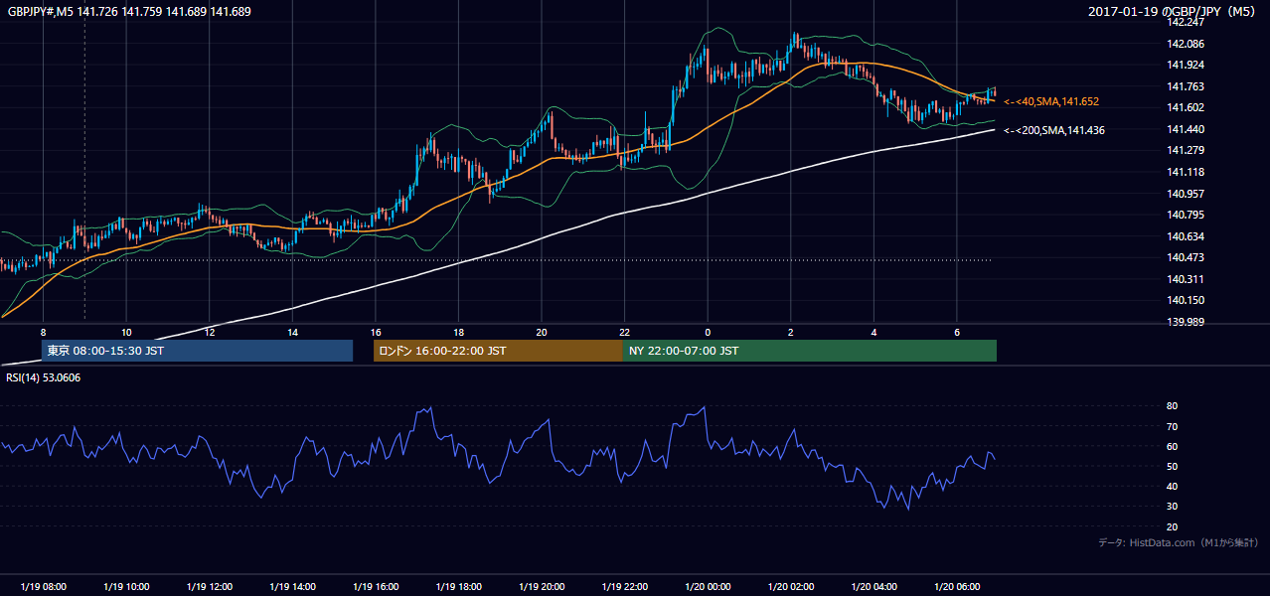Click the RSI scale value 70
The width and height of the screenshot is (1270, 596).
coord(1172,426)
